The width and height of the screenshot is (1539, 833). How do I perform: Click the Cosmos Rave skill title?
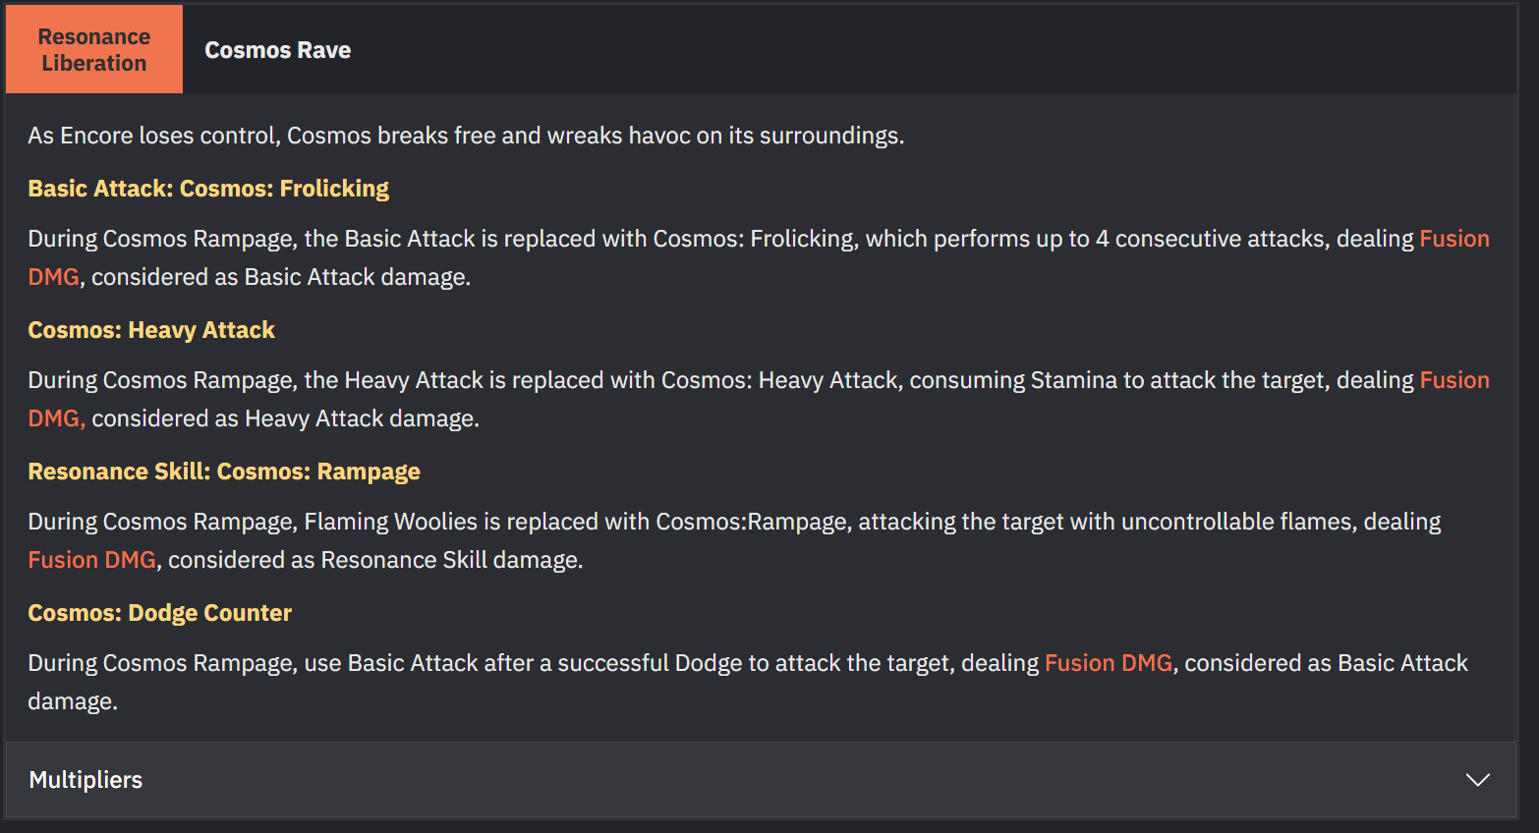pos(277,50)
